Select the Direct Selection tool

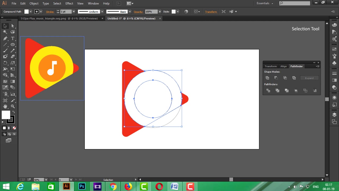pos(13,26)
